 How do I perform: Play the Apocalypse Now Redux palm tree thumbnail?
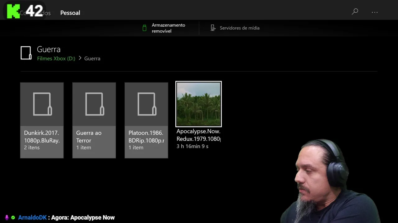coord(199,104)
